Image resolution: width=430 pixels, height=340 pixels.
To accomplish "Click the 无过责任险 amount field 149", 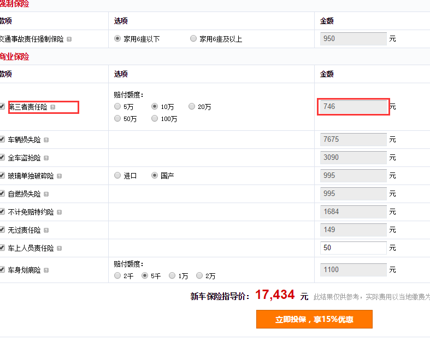I will tap(354, 230).
